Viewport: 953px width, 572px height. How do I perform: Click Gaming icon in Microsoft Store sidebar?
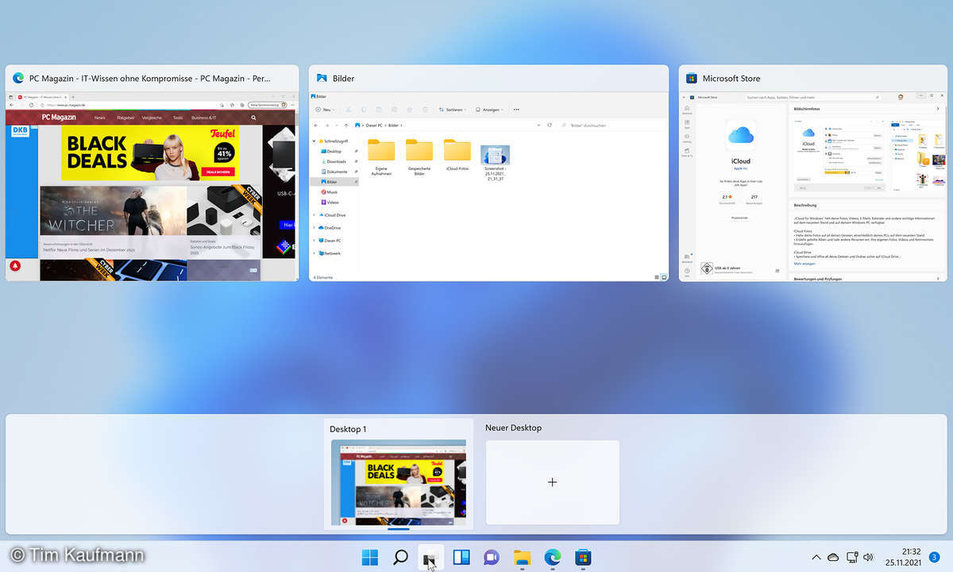click(x=687, y=138)
